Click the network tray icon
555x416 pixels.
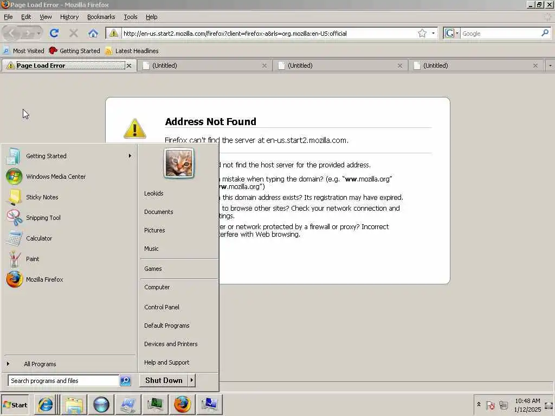504,405
